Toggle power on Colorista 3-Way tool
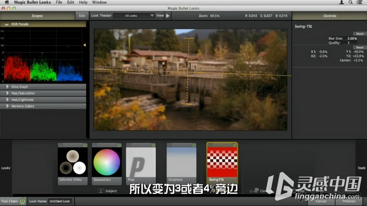 85,145
